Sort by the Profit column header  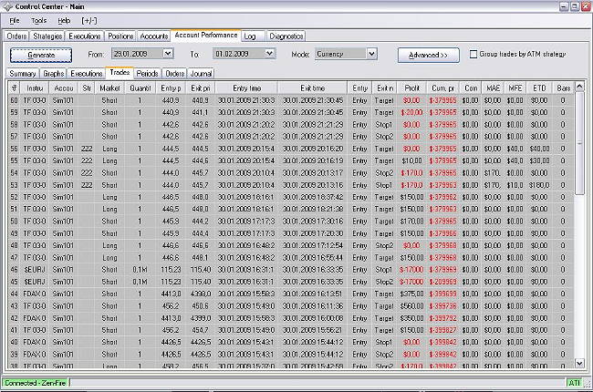pos(411,88)
